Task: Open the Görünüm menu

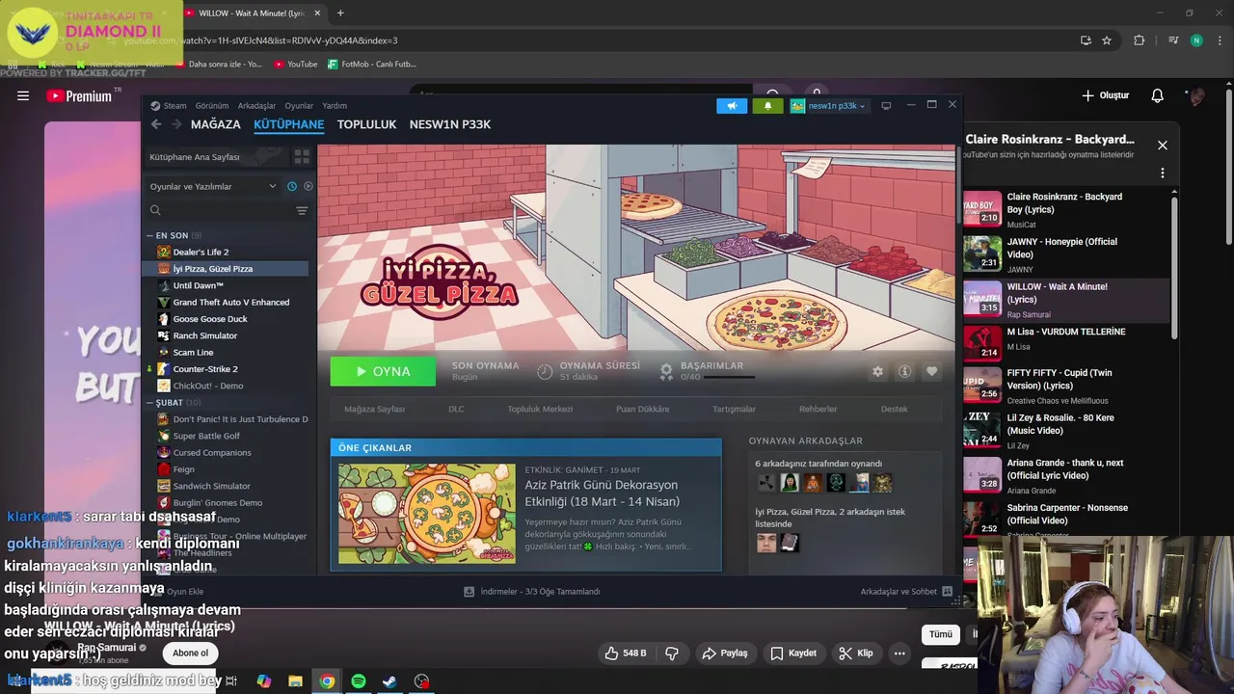Action: (x=212, y=106)
